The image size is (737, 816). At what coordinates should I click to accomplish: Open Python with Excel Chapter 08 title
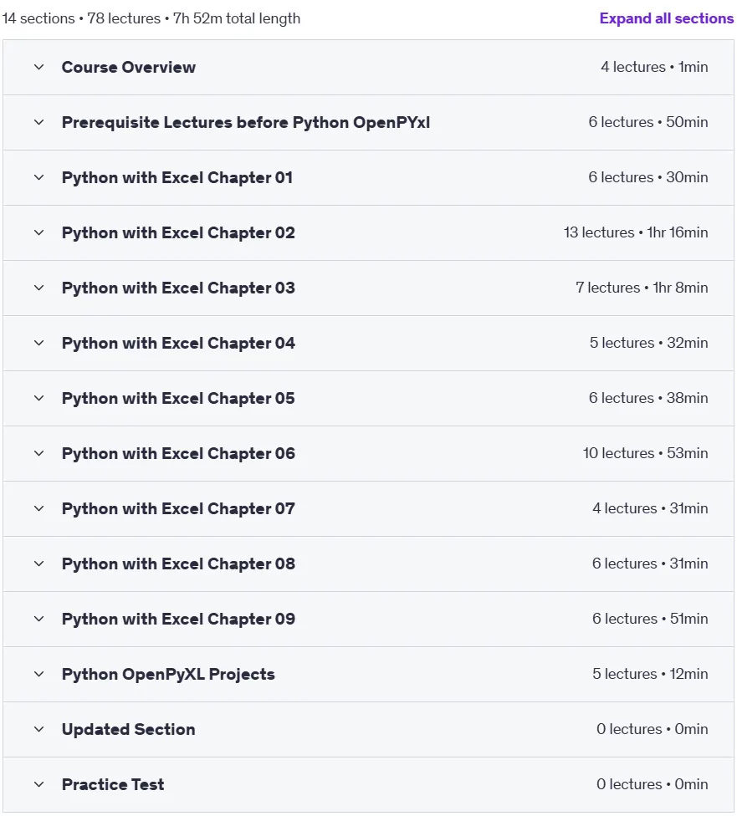tap(178, 564)
